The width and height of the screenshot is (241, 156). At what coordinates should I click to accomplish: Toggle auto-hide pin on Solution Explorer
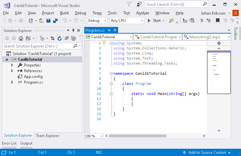(73, 30)
